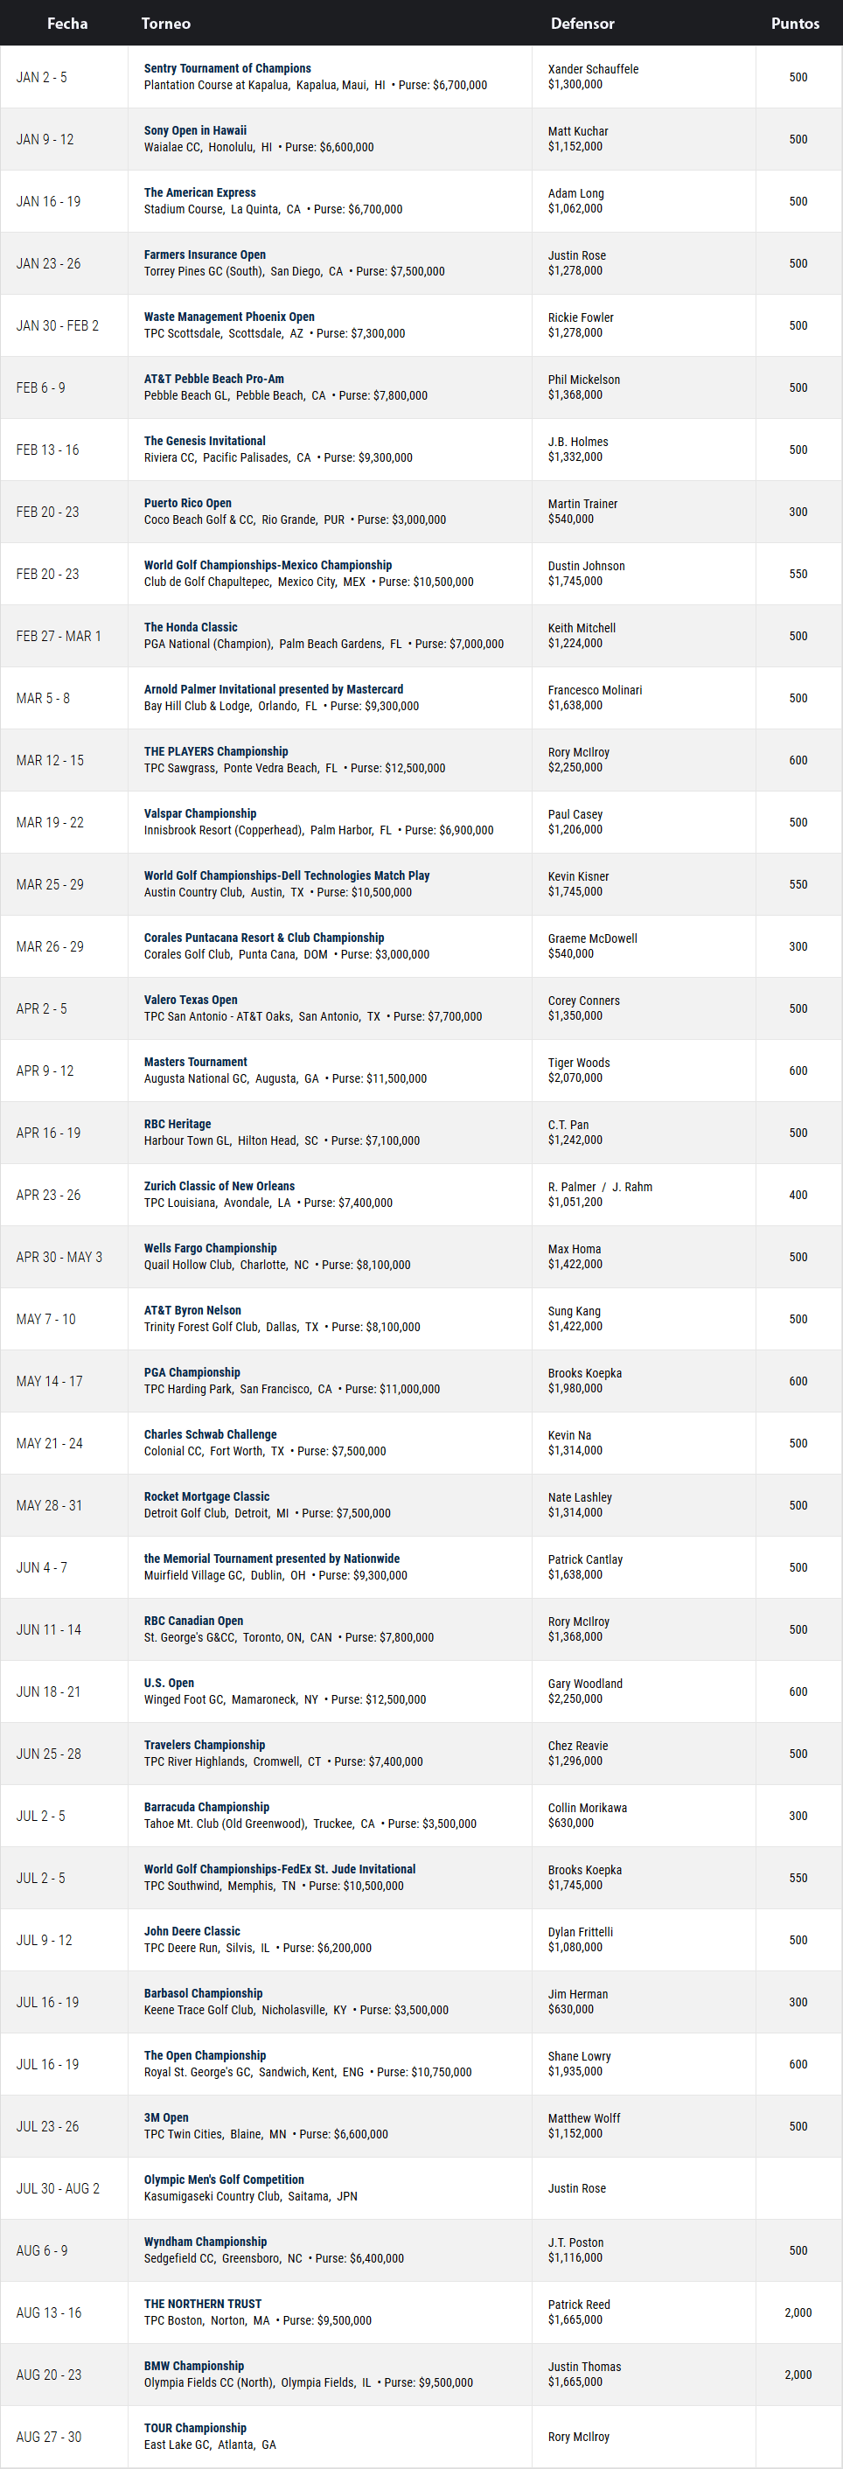Select the U.S. Open tournament
Viewport: 843px width, 2469px height.
169,1683
